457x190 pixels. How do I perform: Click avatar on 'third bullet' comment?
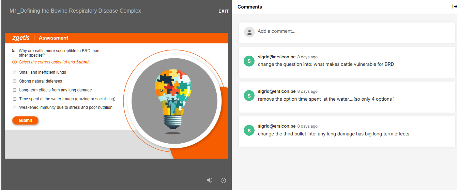[249, 130]
